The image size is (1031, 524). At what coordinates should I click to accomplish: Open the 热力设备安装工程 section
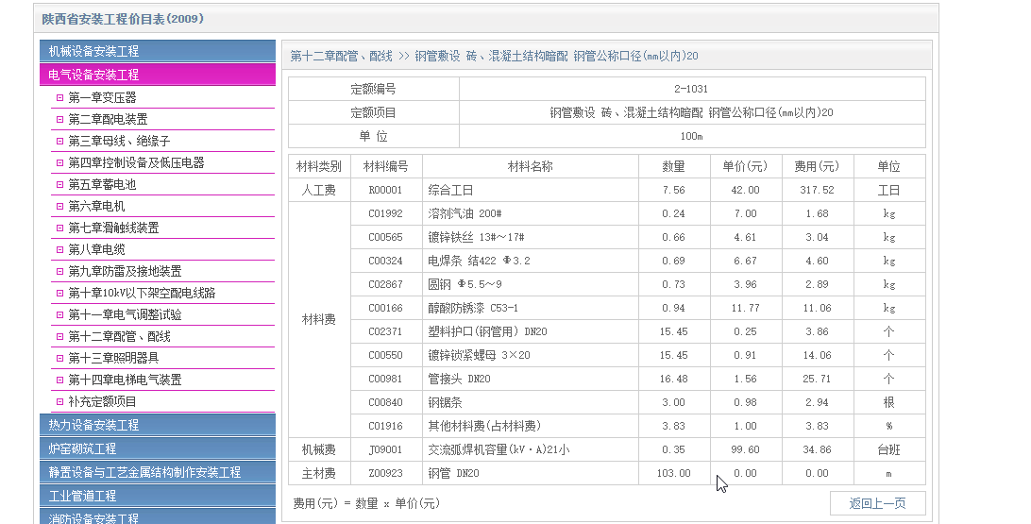[x=157, y=426]
